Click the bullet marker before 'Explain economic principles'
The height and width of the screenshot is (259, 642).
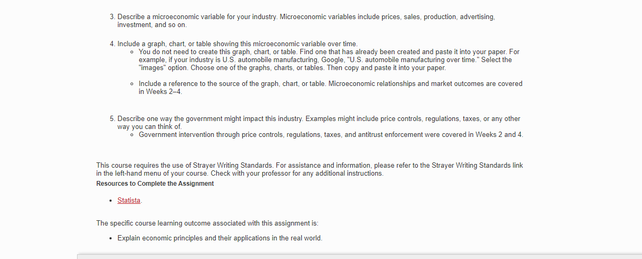(x=110, y=238)
